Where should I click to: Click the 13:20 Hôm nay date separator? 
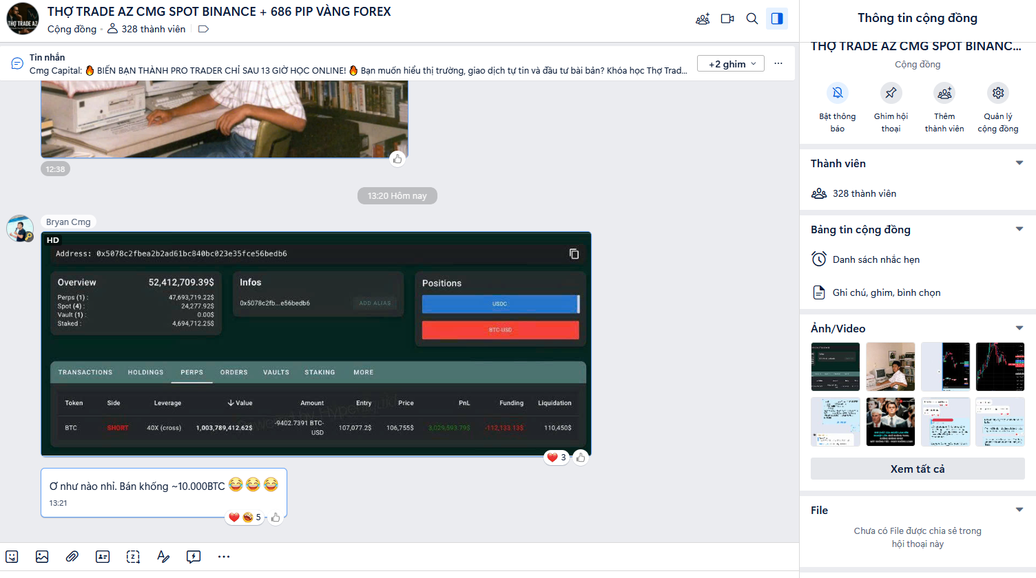coord(397,196)
